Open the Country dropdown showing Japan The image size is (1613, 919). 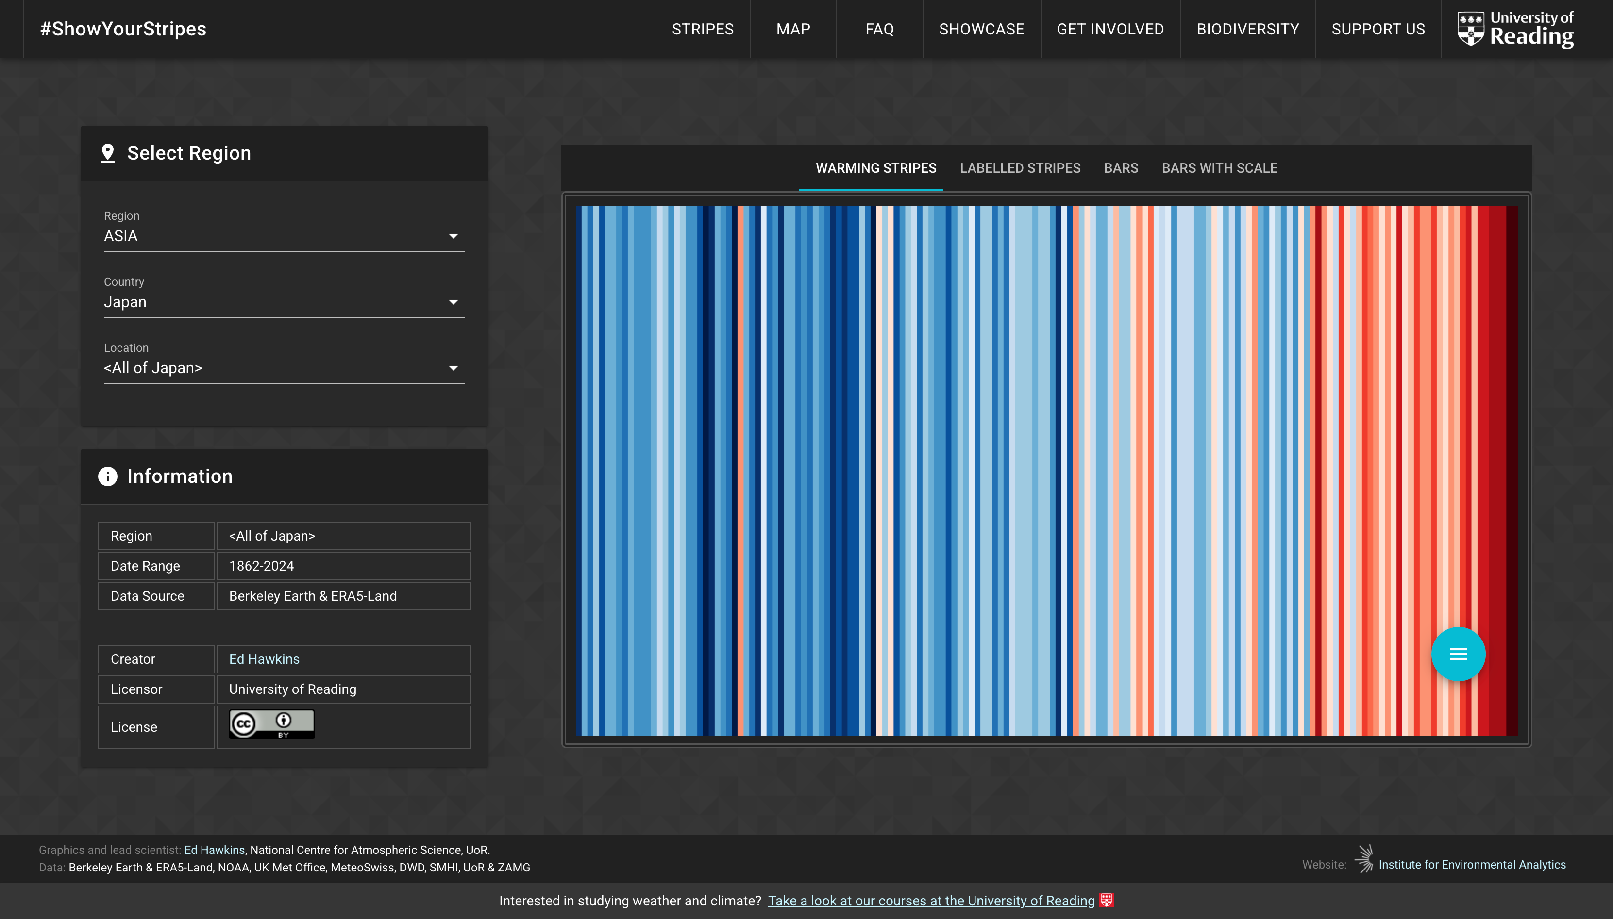click(x=284, y=302)
